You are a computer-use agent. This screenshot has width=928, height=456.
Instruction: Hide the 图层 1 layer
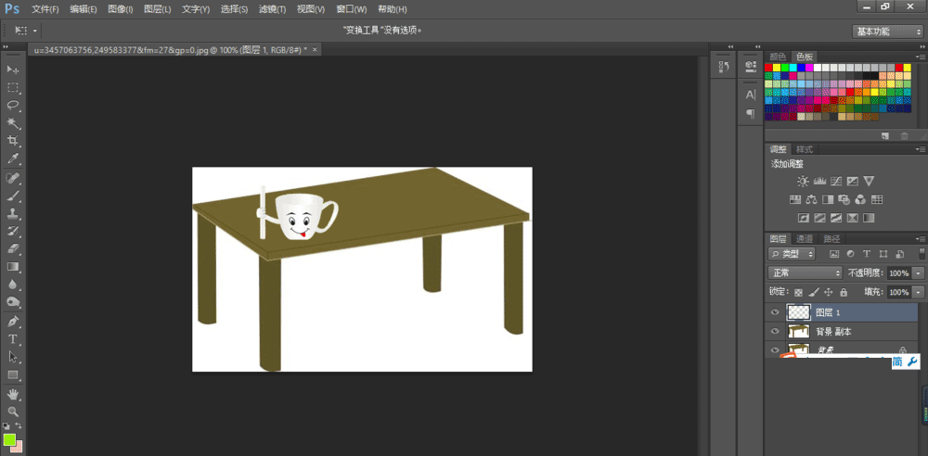pyautogui.click(x=775, y=312)
